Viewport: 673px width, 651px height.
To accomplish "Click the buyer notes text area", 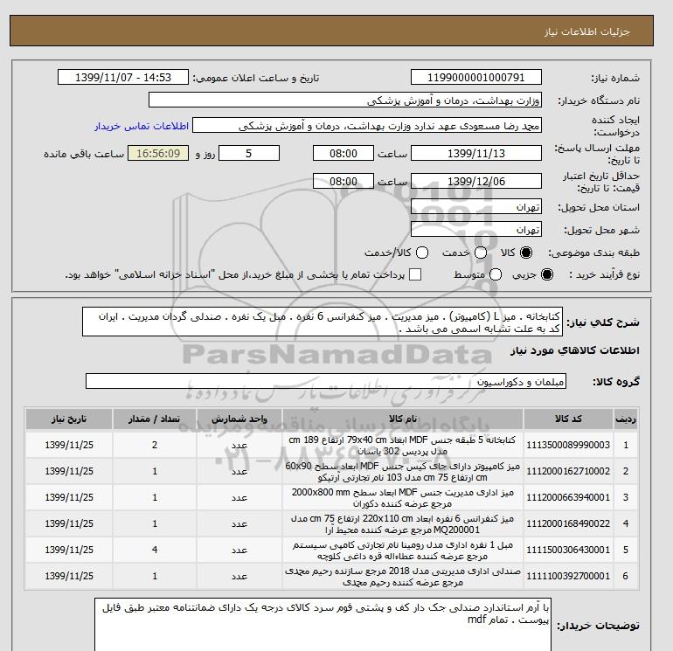I will pyautogui.click(x=323, y=625).
